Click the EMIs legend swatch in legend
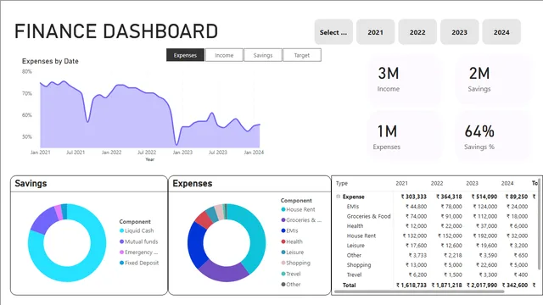Screen dimensions: 543x305 pos(283,230)
